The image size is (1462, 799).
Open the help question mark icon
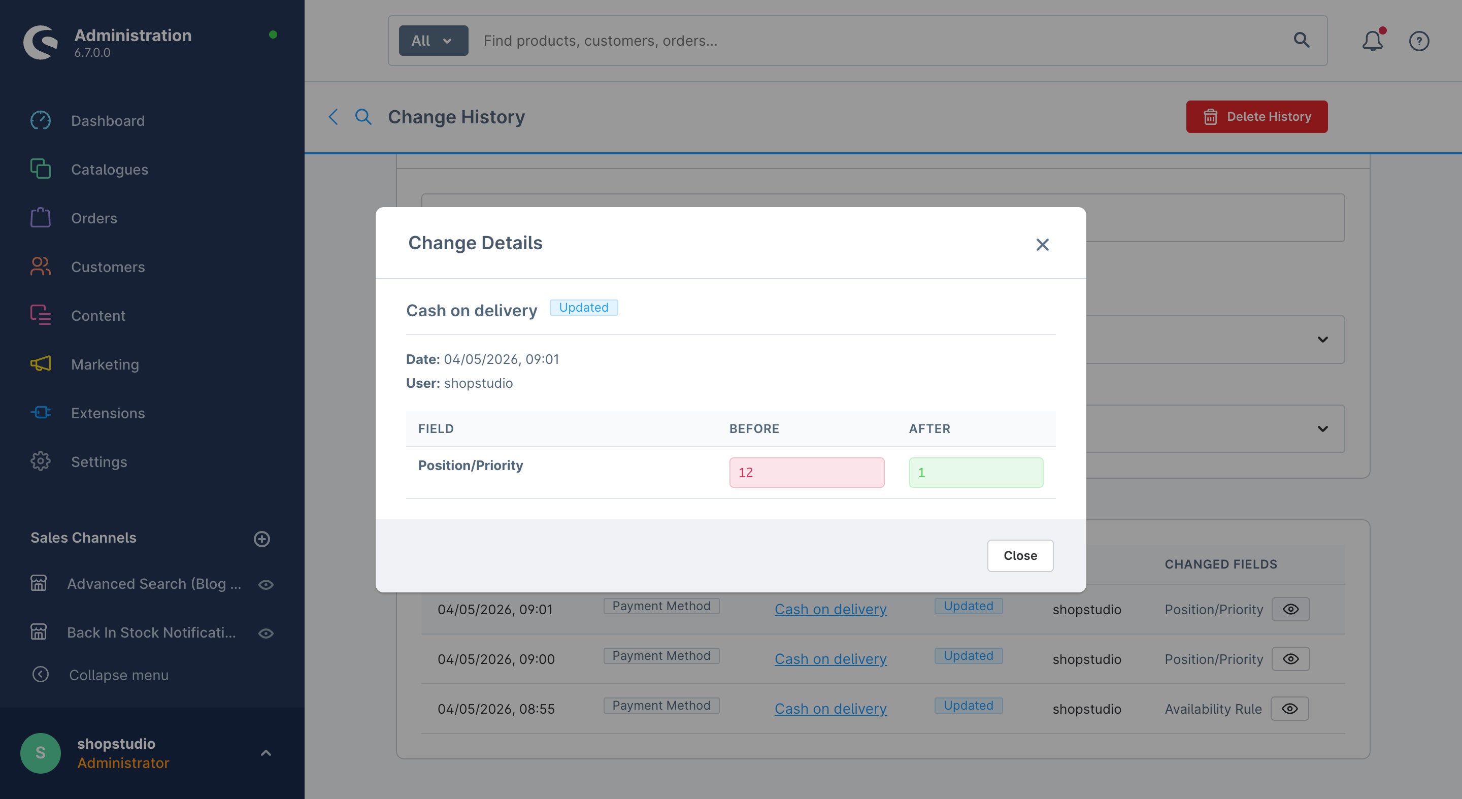pyautogui.click(x=1419, y=41)
